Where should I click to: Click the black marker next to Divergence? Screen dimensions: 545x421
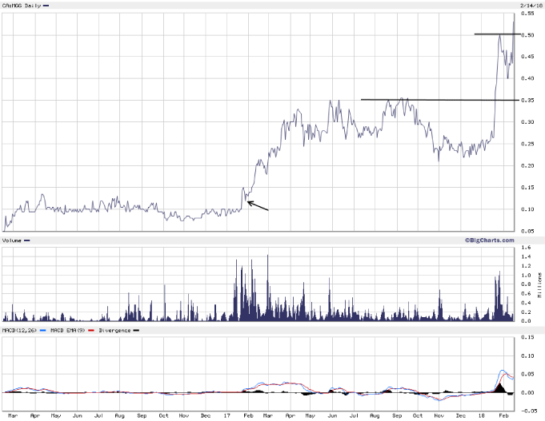tap(138, 329)
